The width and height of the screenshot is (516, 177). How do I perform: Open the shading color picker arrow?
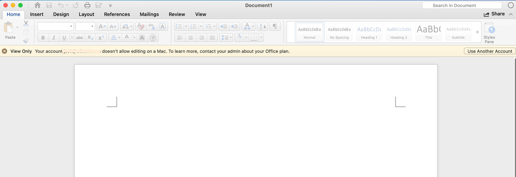pyautogui.click(x=246, y=38)
